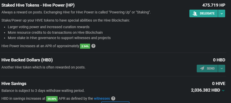This screenshot has height=103, width=231.
Task: Click the green 2.94% APR badge
Action: (85, 46)
